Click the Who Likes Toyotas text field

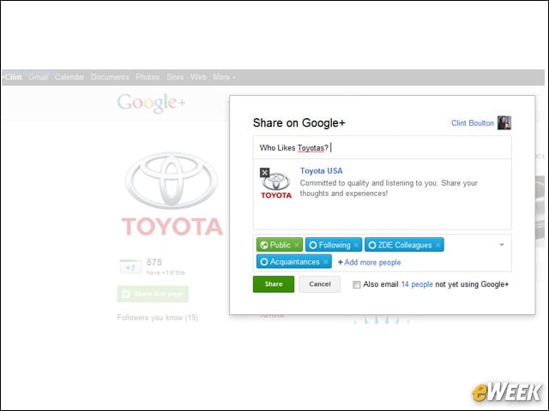[383, 148]
